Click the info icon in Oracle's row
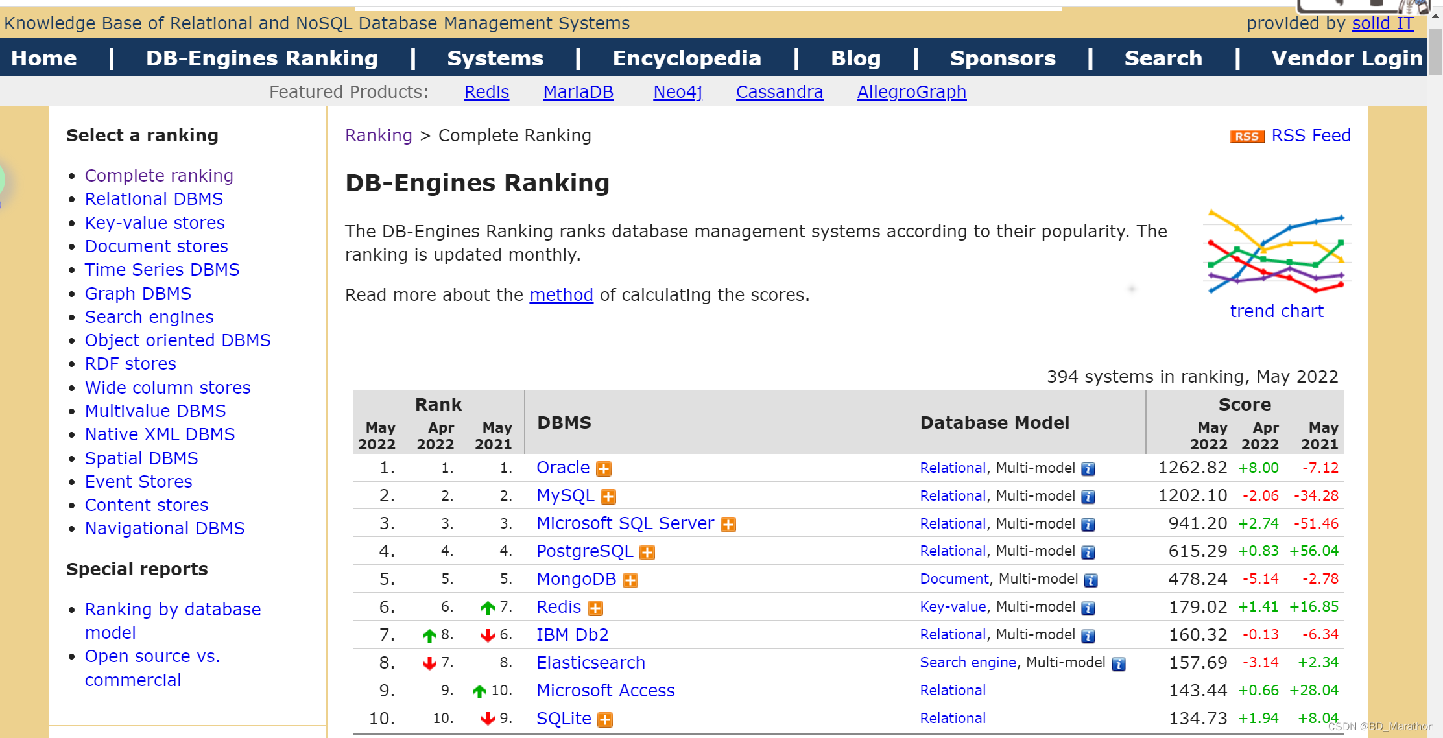This screenshot has width=1443, height=738. pyautogui.click(x=1088, y=469)
